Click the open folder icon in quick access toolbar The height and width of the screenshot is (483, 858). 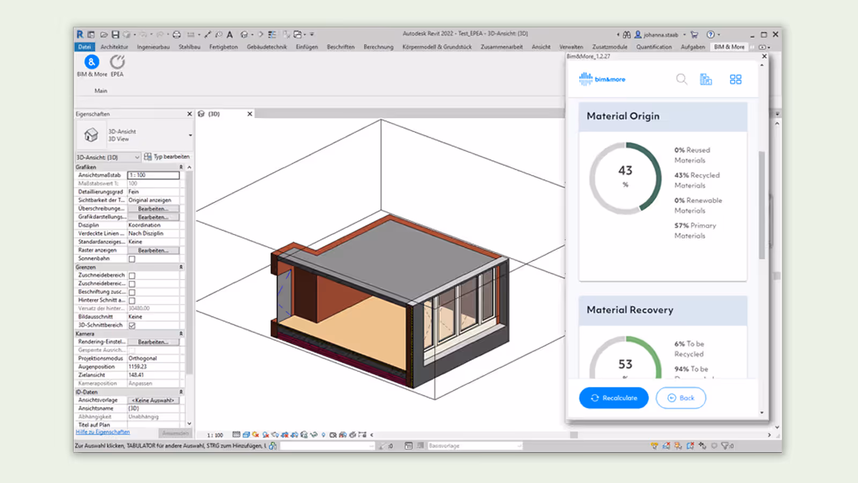pos(104,34)
